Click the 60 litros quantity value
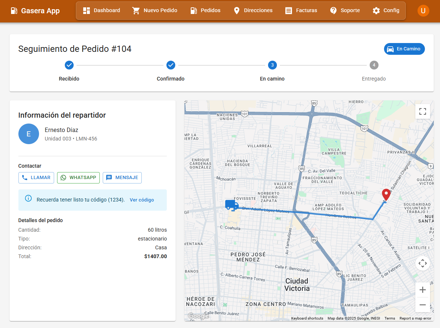This screenshot has height=328, width=440. coord(158,230)
